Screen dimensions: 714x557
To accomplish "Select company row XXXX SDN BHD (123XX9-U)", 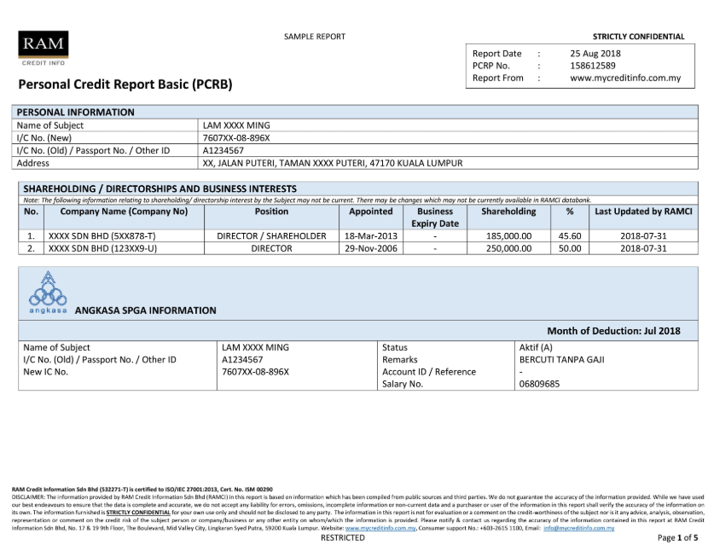I will [x=103, y=249].
